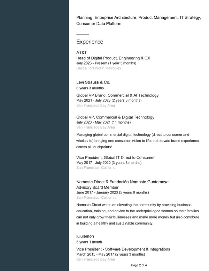Click the Vice President, Global IT Direct title
The image size is (209, 271).
[x=115, y=158]
